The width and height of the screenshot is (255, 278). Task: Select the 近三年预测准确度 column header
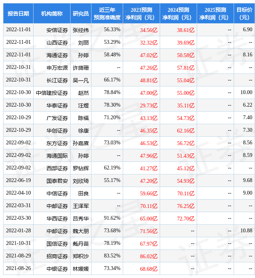coord(107,13)
